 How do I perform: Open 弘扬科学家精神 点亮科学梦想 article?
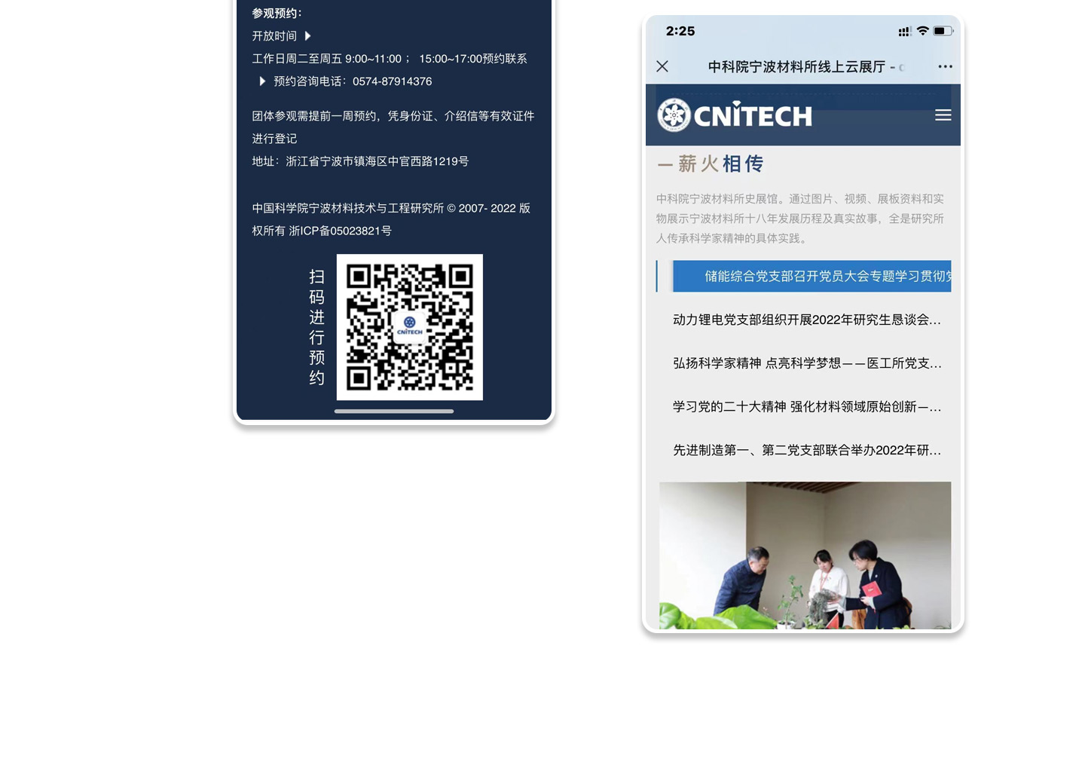(807, 363)
